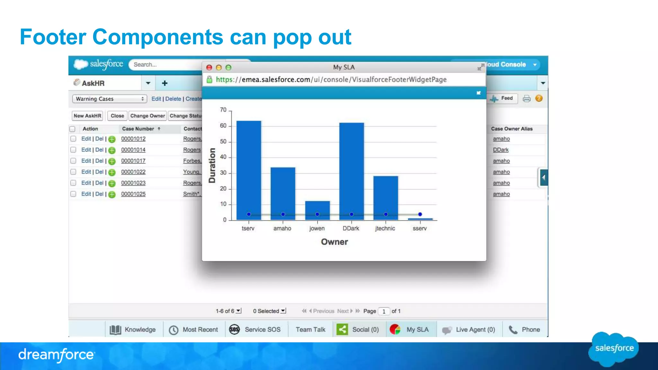
Task: Expand the AskHR navigation dropdown arrow
Action: 148,83
